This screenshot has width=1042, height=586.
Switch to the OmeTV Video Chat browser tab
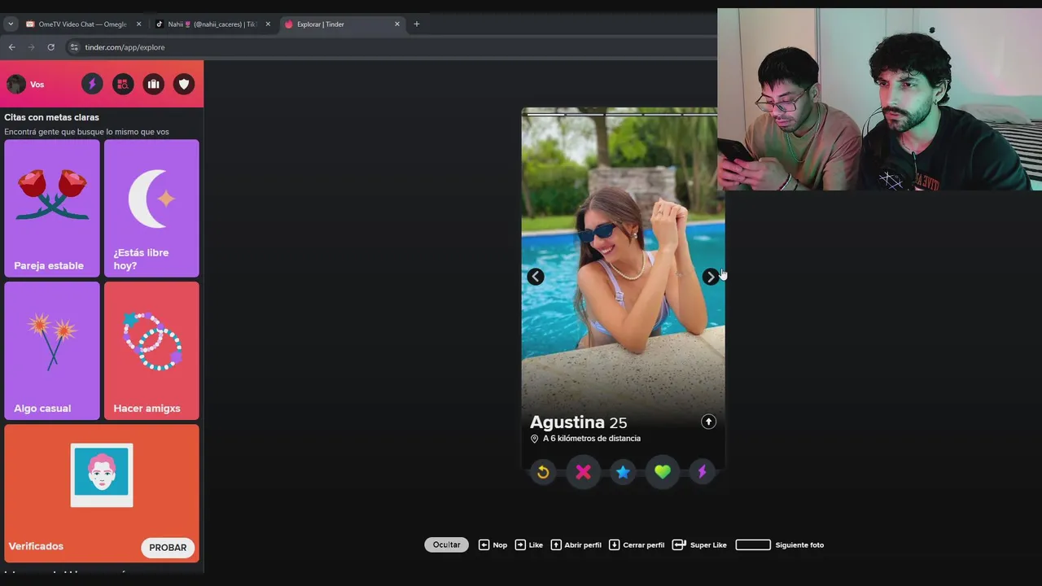point(81,24)
